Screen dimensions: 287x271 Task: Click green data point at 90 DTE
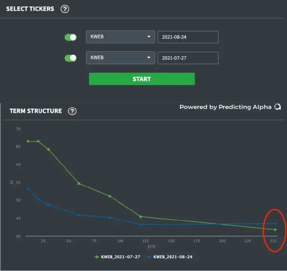[110, 196]
